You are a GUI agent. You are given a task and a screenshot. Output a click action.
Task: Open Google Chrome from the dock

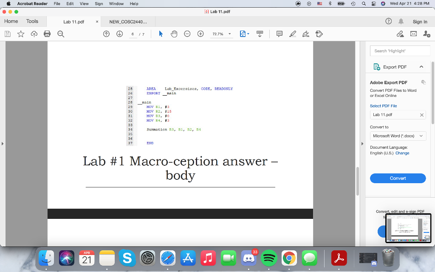click(x=289, y=258)
